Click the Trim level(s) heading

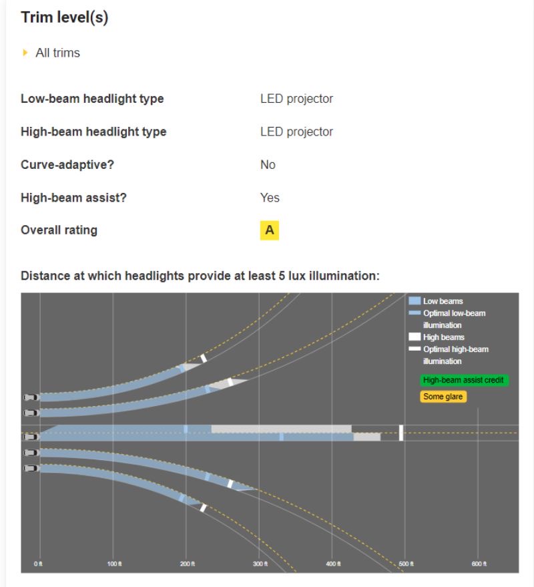(x=64, y=17)
